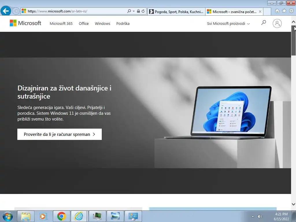Open the Podrška navigation link
Viewport: 296px width, 222px height.
pyautogui.click(x=123, y=24)
